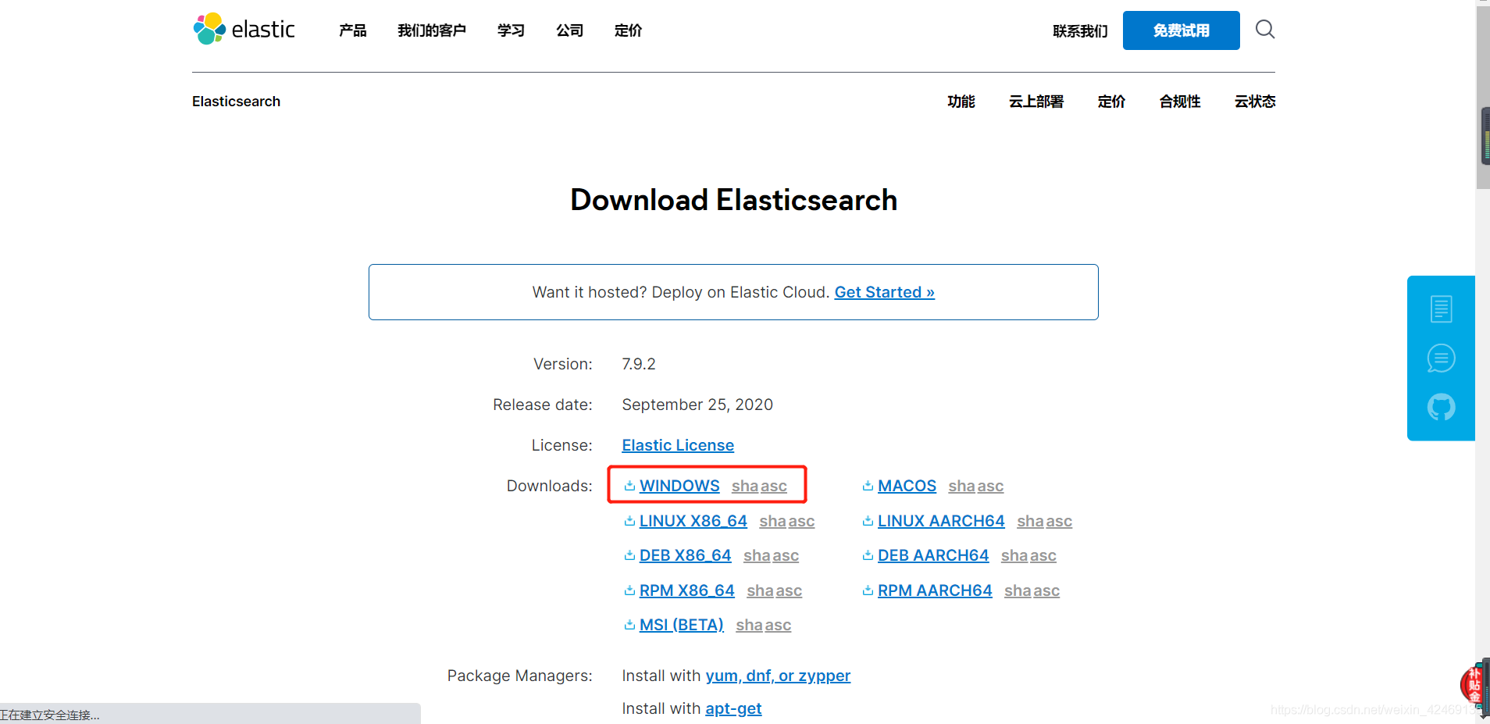Click the download icon beside DEB AARCH64
This screenshot has width=1490, height=724.
[868, 555]
